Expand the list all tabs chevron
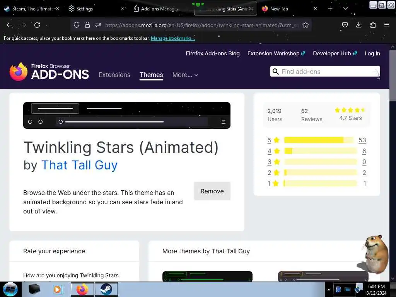The width and height of the screenshot is (396, 297). [346, 9]
